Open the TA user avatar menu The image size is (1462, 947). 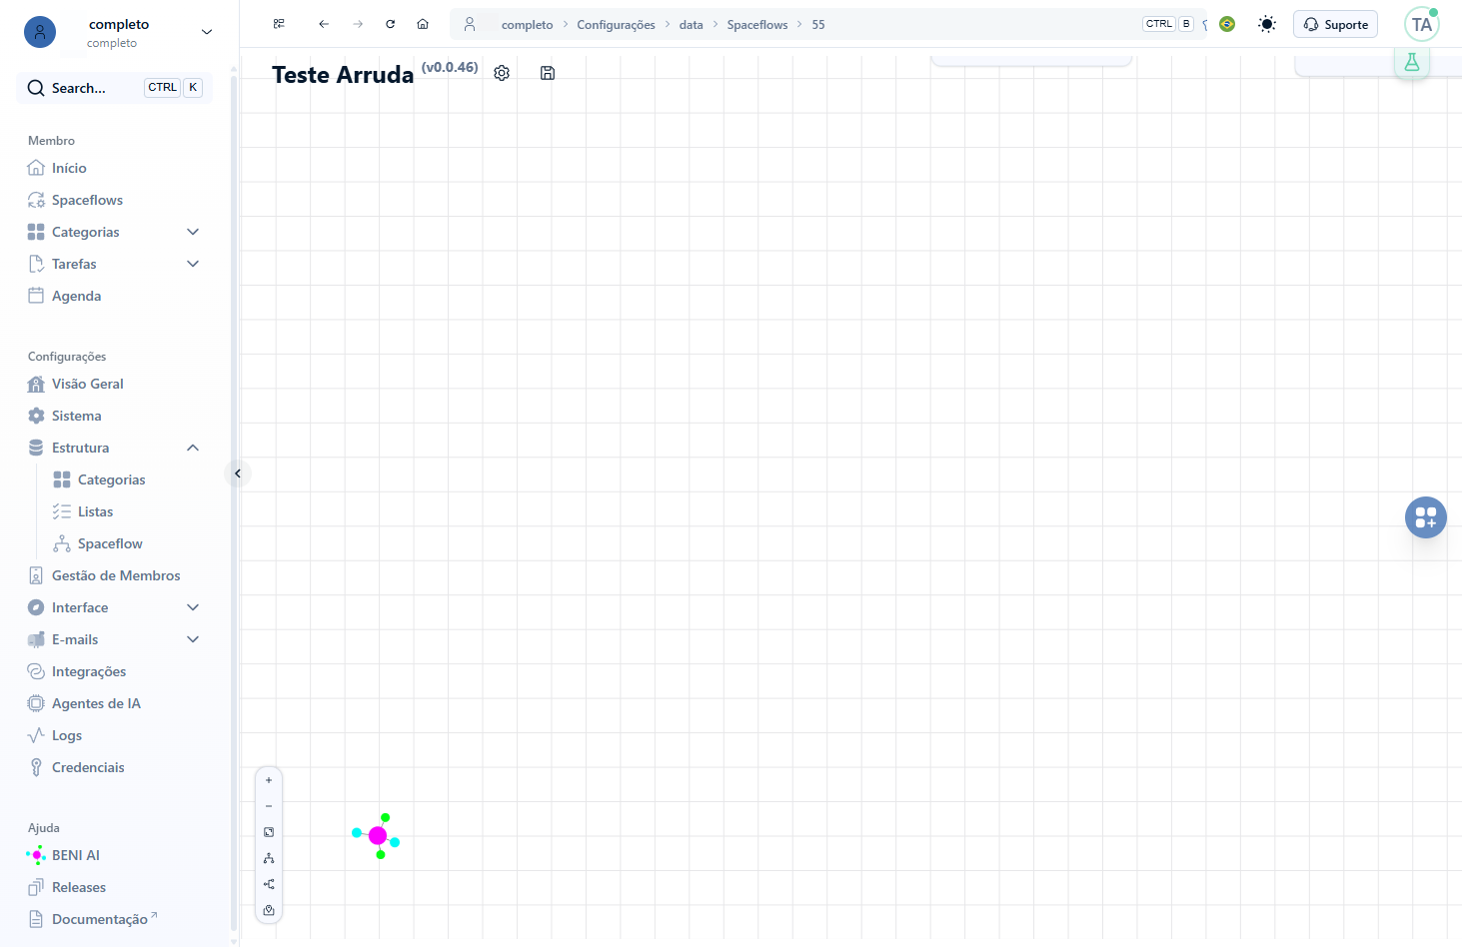1422,24
